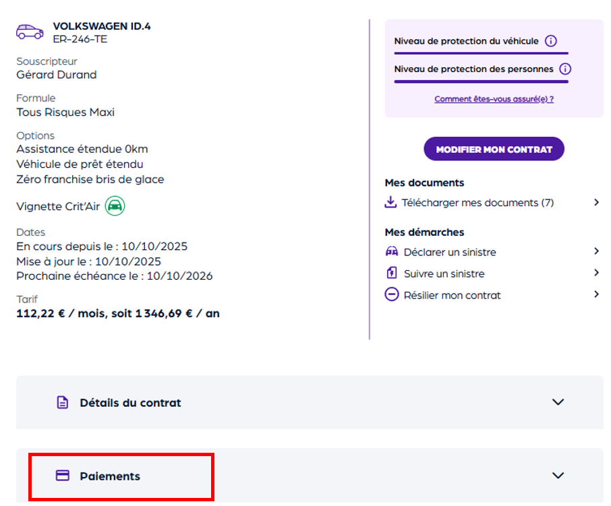The image size is (611, 506).
Task: Expand the Détails du contrat chevron
Action: point(558,402)
